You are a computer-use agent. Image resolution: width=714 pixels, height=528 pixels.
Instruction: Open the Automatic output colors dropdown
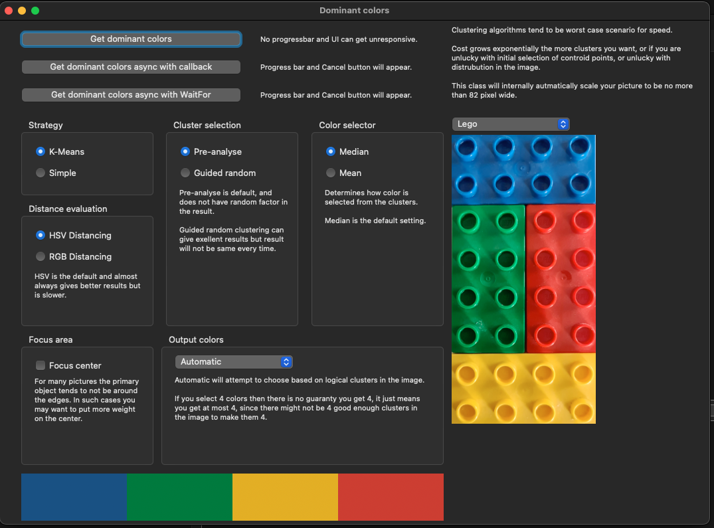[x=234, y=362]
